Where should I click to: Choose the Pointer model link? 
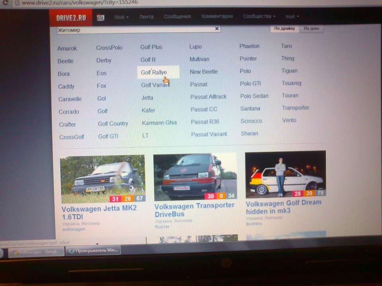point(248,59)
